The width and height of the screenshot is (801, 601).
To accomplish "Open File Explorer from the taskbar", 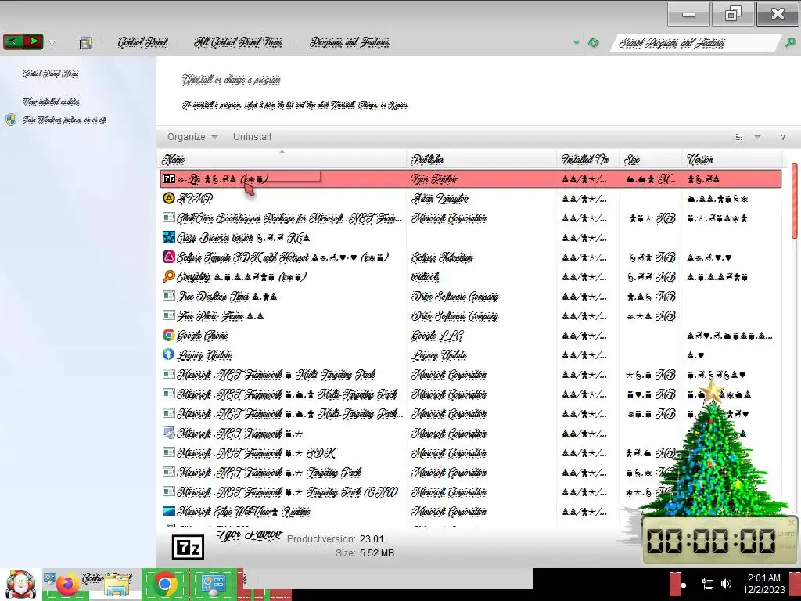I will coord(117,585).
